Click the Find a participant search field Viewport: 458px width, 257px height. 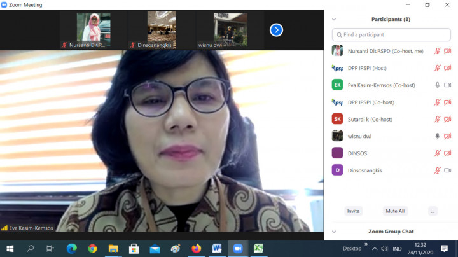(391, 34)
